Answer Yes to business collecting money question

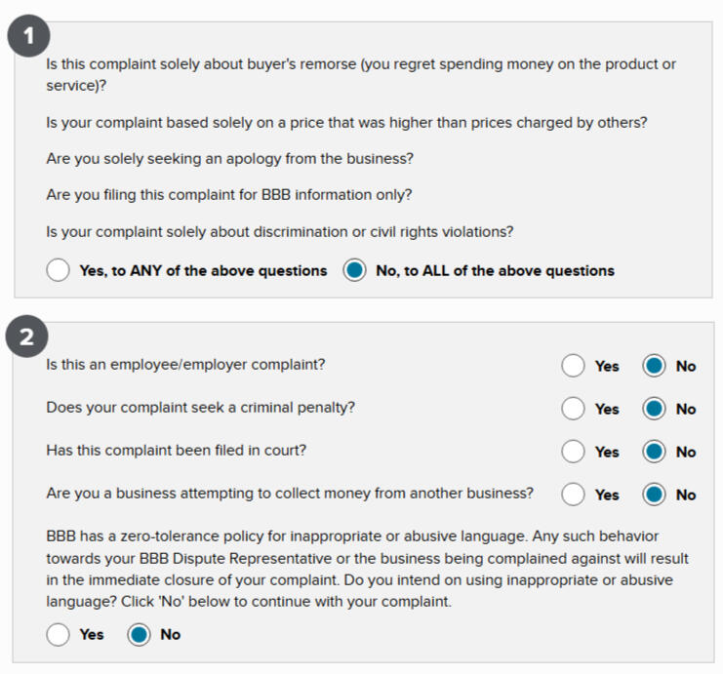(x=574, y=495)
